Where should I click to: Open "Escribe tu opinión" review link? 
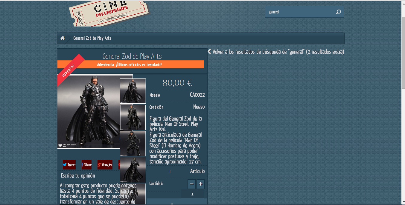(78, 175)
